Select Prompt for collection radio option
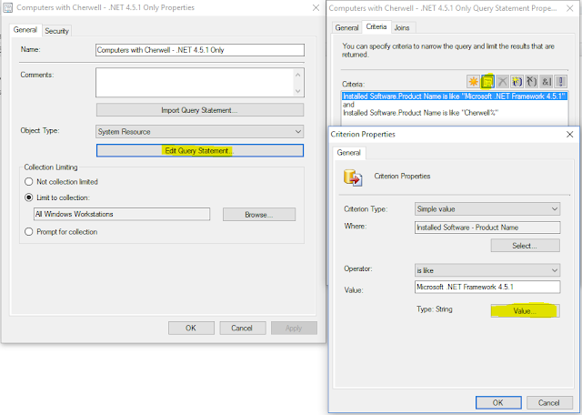This screenshot has width=582, height=415. pos(29,232)
